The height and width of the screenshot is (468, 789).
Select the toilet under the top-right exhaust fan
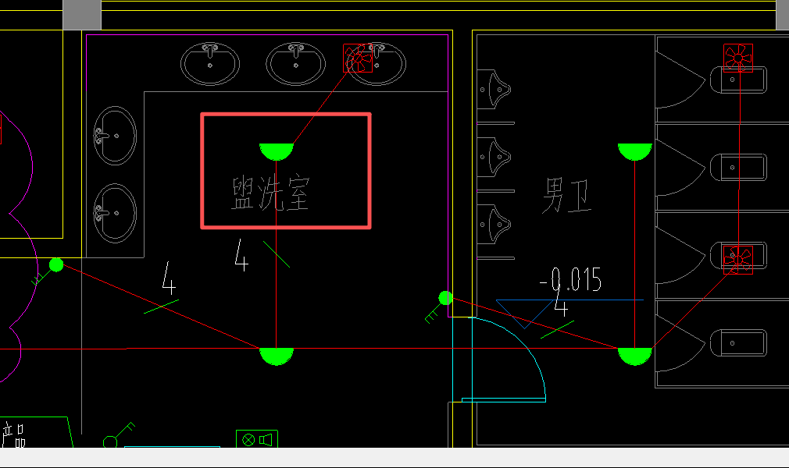point(739,80)
